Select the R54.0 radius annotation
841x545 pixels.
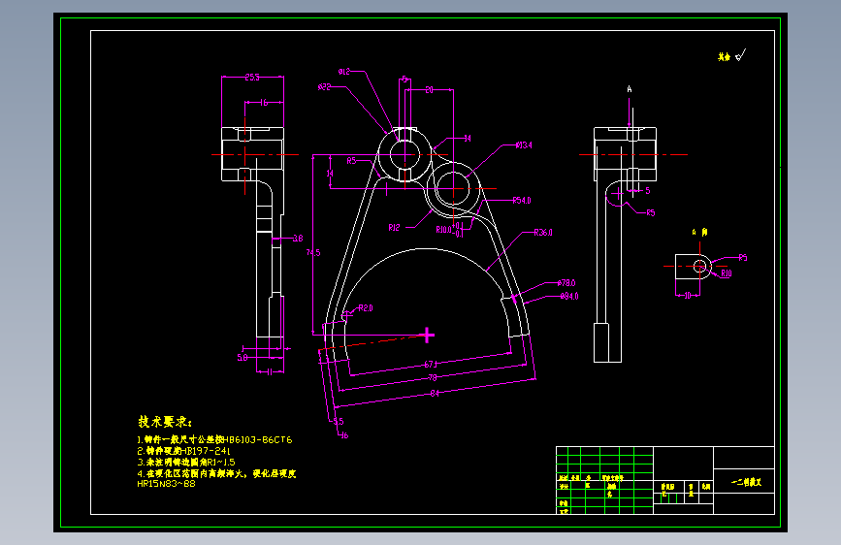click(522, 201)
